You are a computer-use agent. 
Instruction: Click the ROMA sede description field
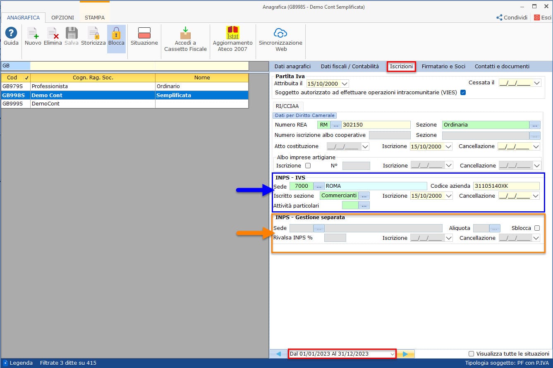(x=376, y=186)
